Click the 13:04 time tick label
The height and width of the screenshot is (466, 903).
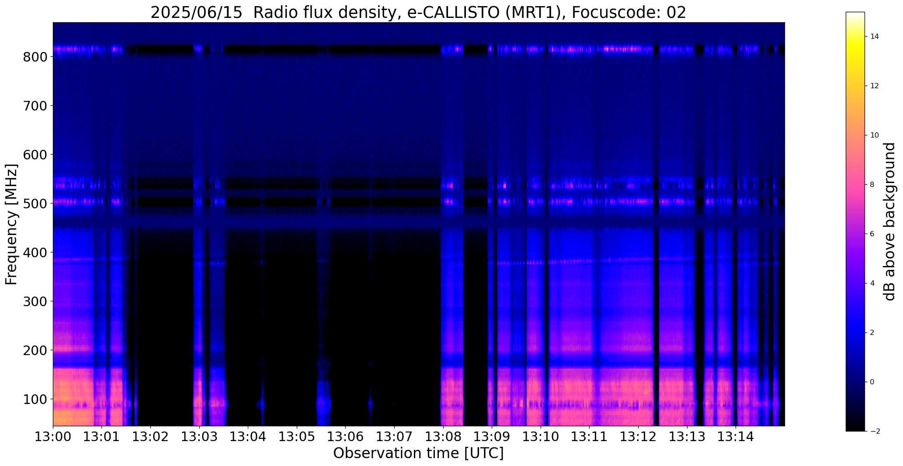pos(248,437)
